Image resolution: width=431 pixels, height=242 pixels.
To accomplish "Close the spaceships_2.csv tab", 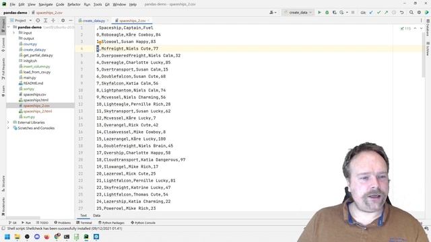I will coord(149,21).
